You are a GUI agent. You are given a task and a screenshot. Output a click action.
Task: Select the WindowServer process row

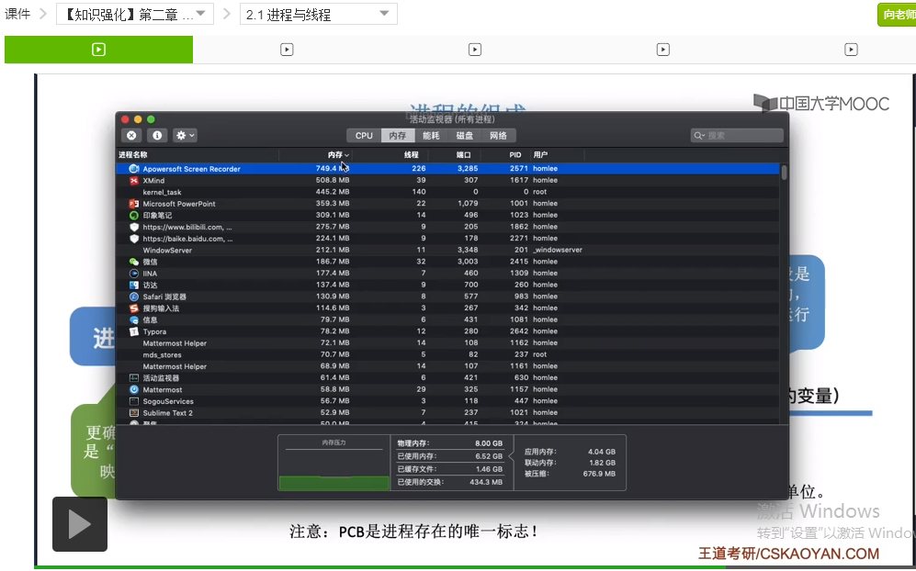click(448, 250)
